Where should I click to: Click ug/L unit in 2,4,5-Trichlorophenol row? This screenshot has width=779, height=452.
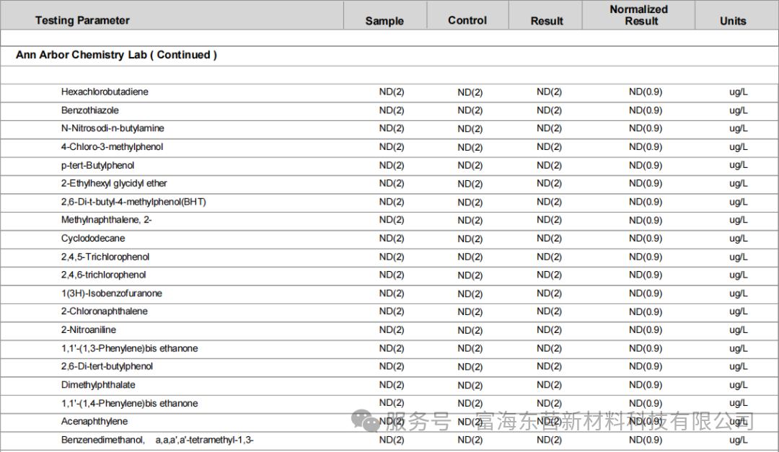pyautogui.click(x=739, y=257)
